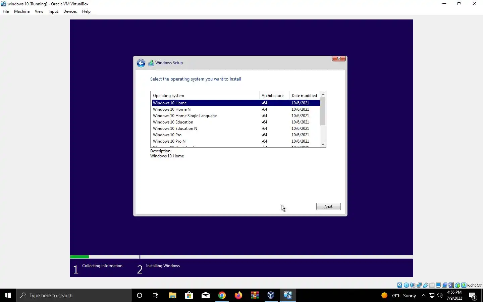This screenshot has width=483, height=302.
Task: Open the Machine menu
Action: 22,11
